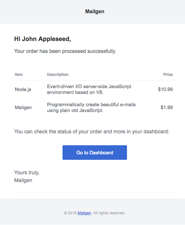Click the Mailgen signature name

[x=23, y=180]
